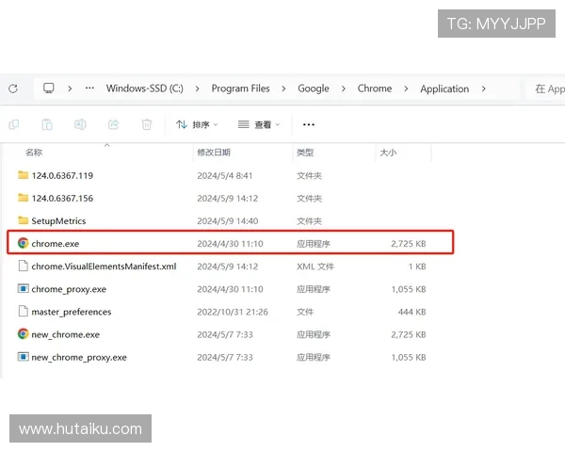Sort by the 大小 column header
The height and width of the screenshot is (452, 565).
coord(388,152)
